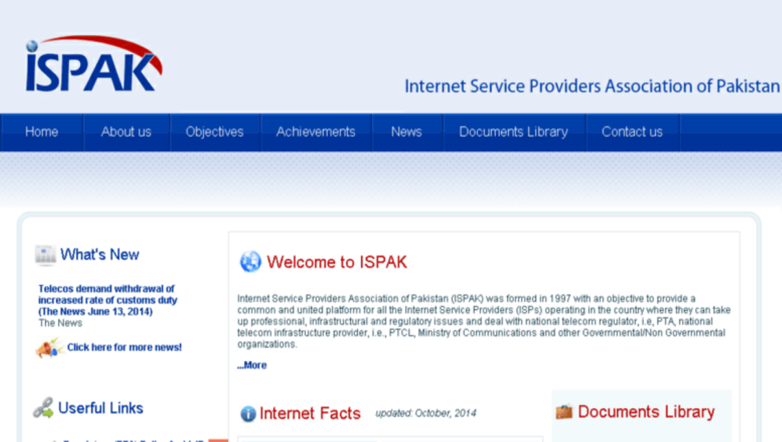Go to About us page
The image size is (782, 442).
[126, 132]
